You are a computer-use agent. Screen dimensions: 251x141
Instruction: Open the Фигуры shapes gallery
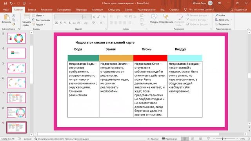[x=154, y=20]
